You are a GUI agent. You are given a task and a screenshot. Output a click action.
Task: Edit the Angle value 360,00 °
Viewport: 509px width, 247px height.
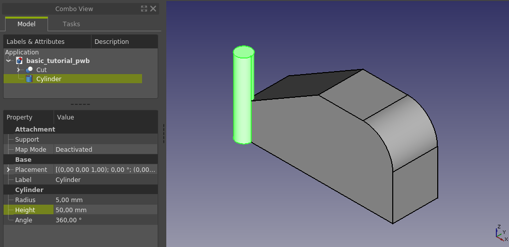[x=106, y=220]
